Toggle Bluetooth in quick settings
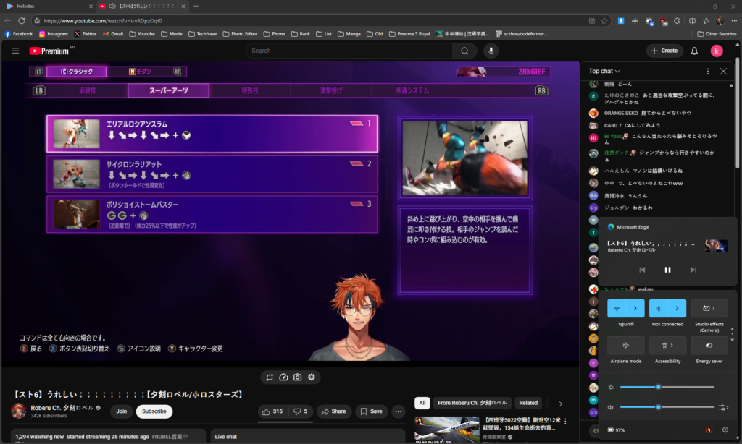Viewport: 742px width, 444px height. point(658,308)
